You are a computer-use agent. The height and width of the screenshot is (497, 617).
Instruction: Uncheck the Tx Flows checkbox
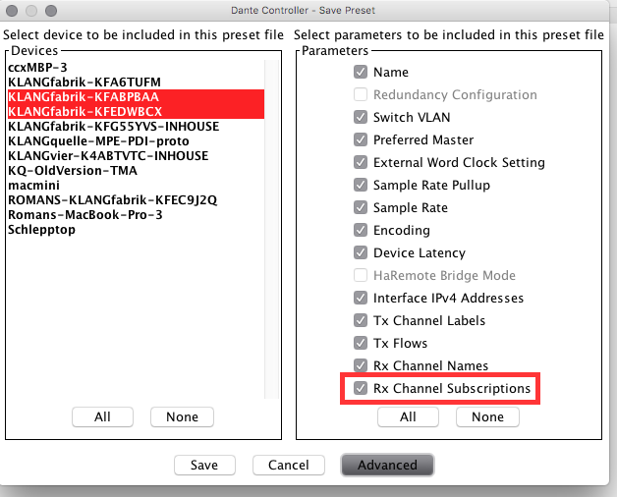click(361, 343)
